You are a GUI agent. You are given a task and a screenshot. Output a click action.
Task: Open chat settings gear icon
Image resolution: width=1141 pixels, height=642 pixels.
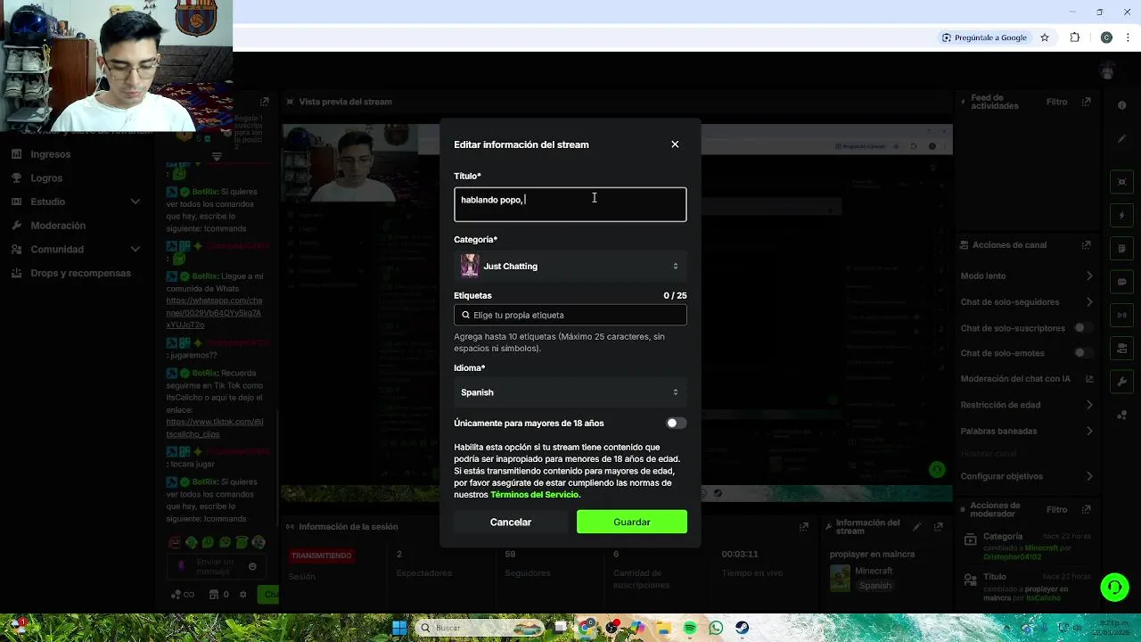click(242, 595)
